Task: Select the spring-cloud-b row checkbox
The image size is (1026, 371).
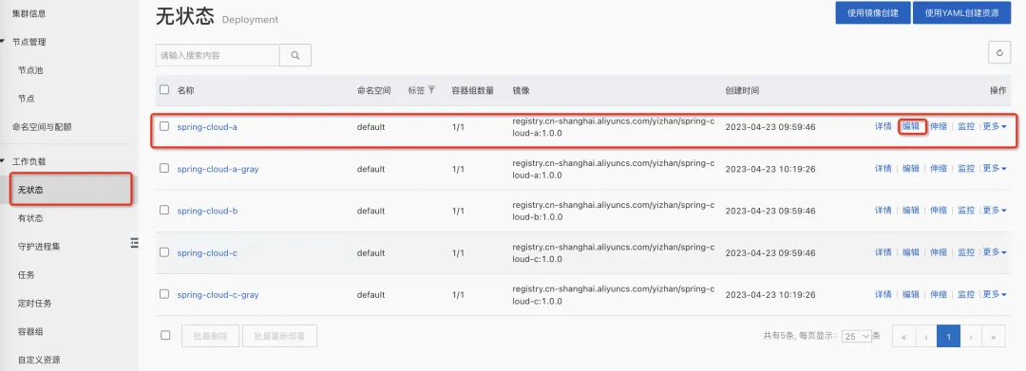Action: point(165,210)
